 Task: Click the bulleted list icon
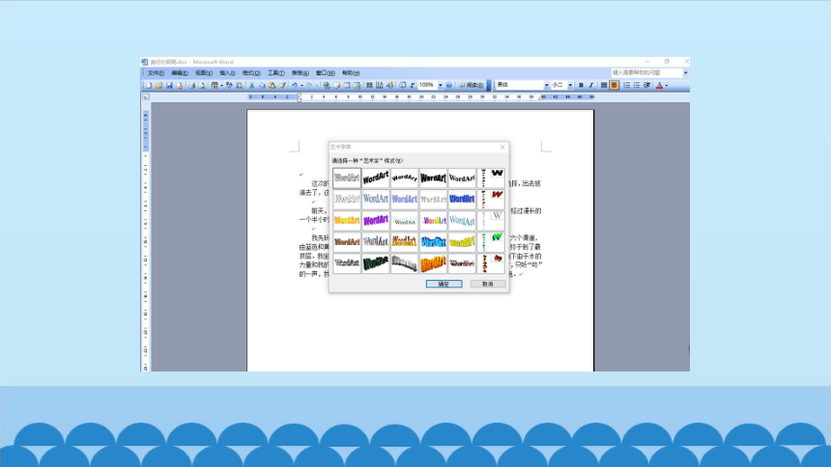coord(637,85)
